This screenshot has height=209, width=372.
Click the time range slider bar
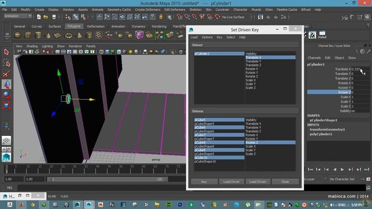(x=107, y=179)
